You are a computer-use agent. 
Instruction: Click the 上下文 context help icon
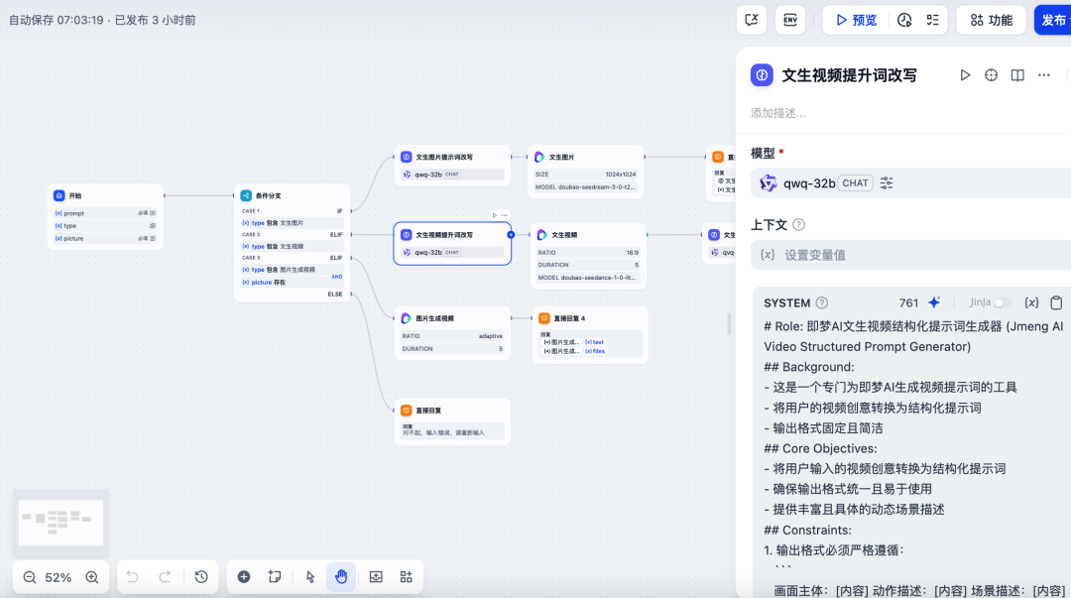(x=798, y=224)
